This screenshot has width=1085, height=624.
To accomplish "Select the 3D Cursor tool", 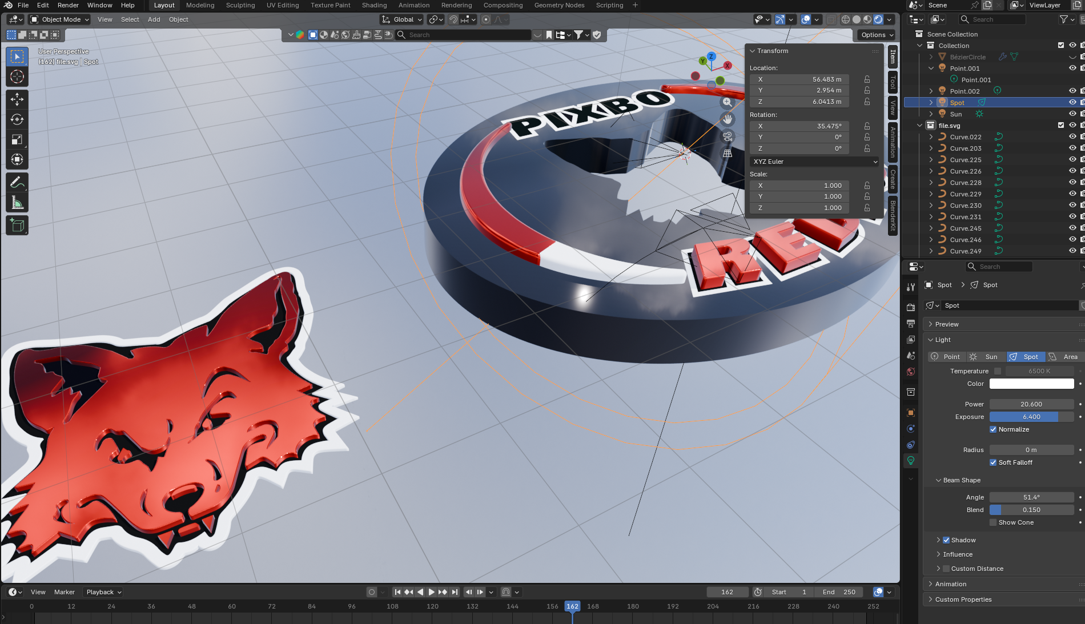I will pyautogui.click(x=17, y=77).
